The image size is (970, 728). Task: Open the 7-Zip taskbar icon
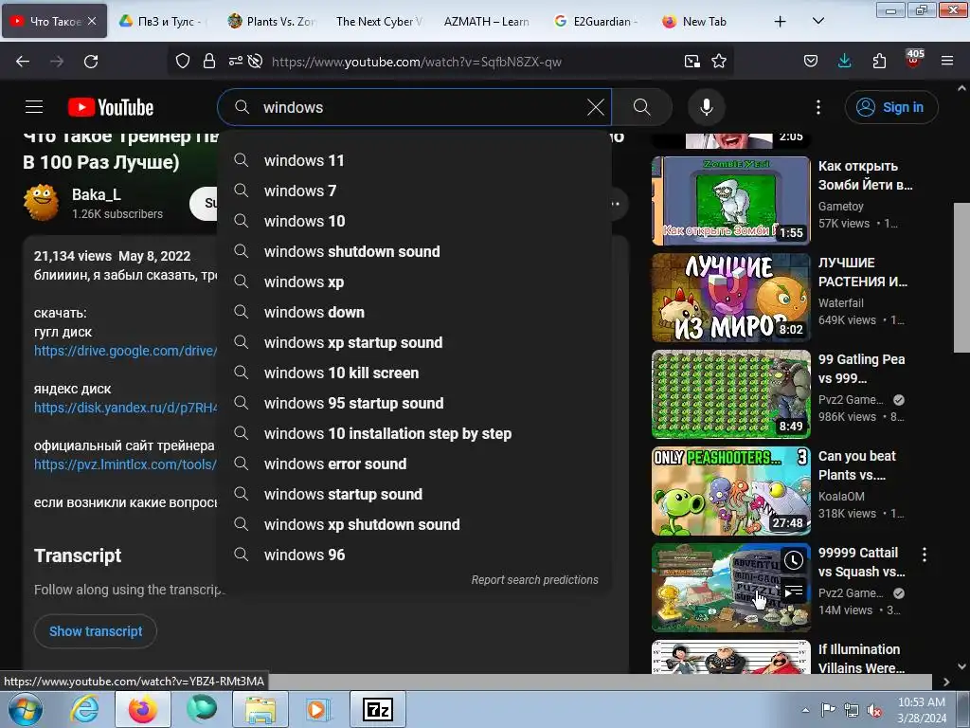tap(378, 709)
